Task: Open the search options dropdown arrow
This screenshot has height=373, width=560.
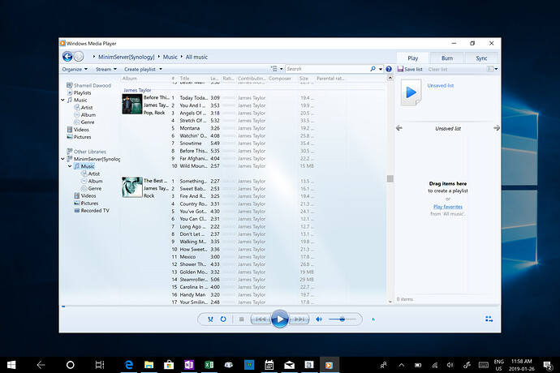Action: click(381, 69)
